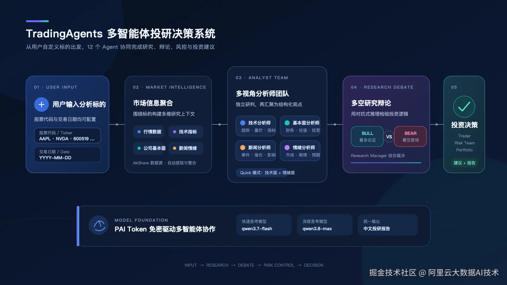Click the heading 用户输入分析标的
507x285 pixels.
79,104
